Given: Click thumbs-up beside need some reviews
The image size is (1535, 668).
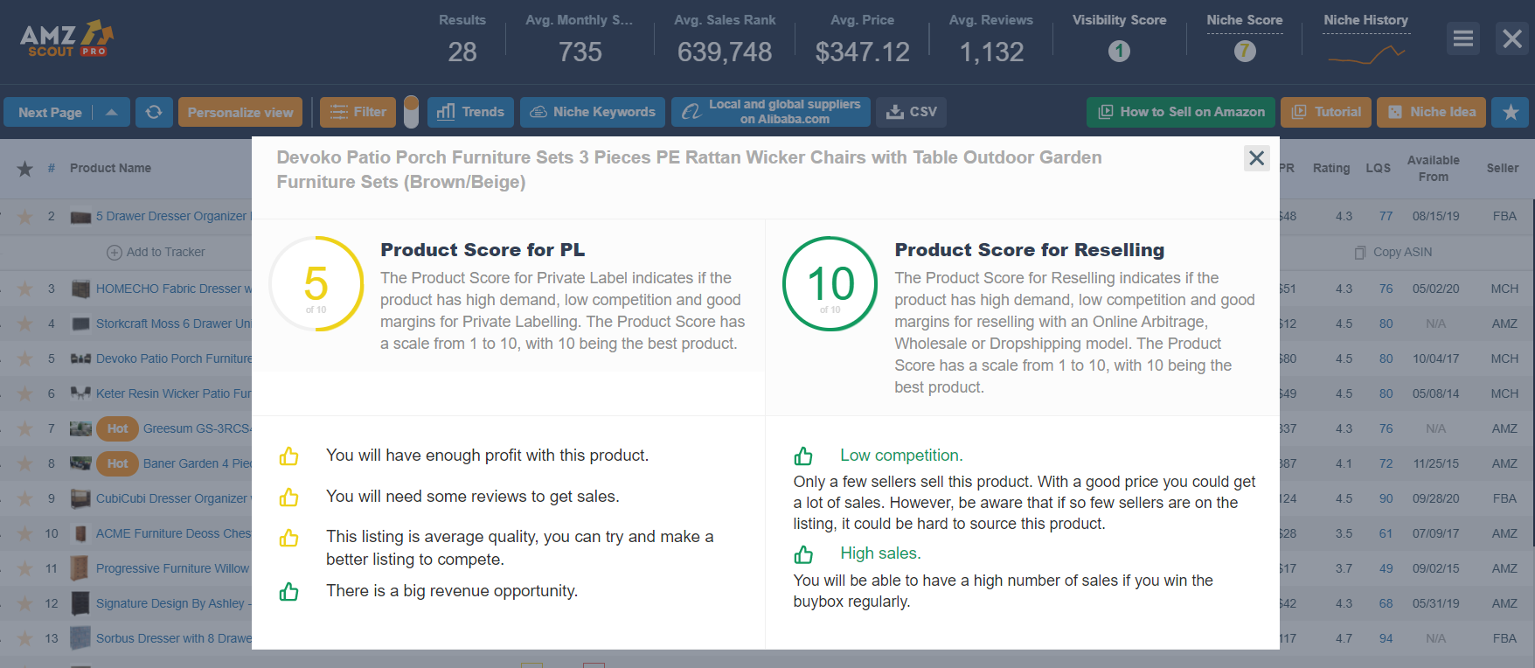Looking at the screenshot, I should tap(288, 498).
